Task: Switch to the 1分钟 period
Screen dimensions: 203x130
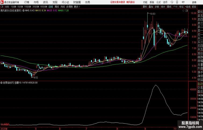Action: 13,7
